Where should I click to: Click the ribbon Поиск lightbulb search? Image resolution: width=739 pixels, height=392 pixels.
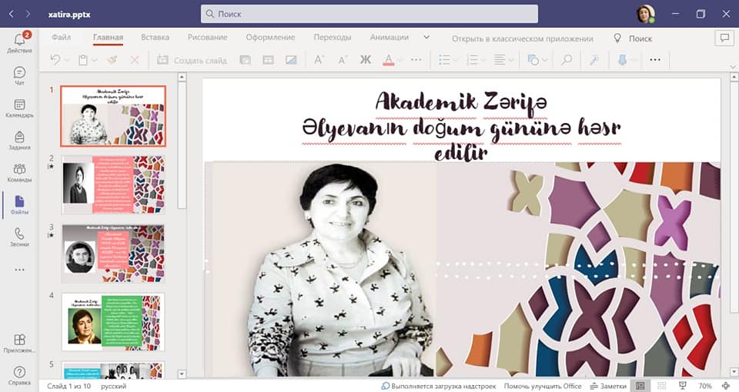click(633, 38)
